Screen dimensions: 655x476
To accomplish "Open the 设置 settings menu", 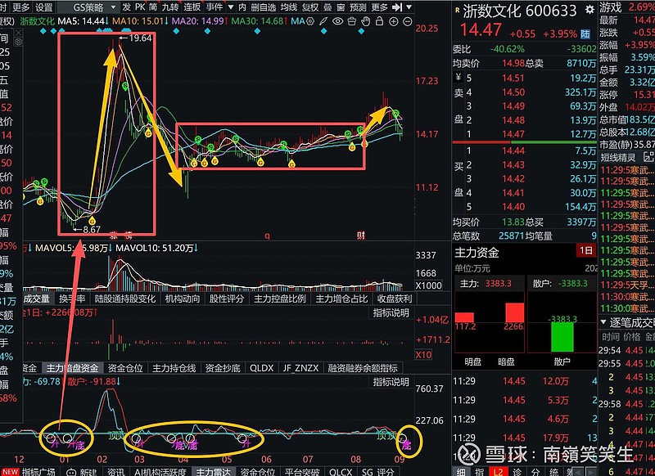I will 44,7.
